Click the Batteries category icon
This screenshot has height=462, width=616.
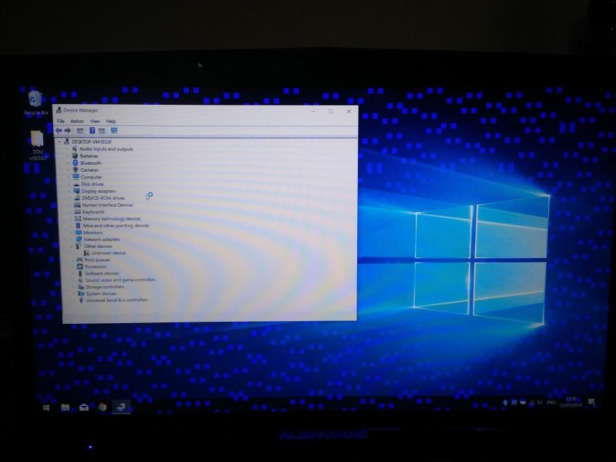point(75,155)
